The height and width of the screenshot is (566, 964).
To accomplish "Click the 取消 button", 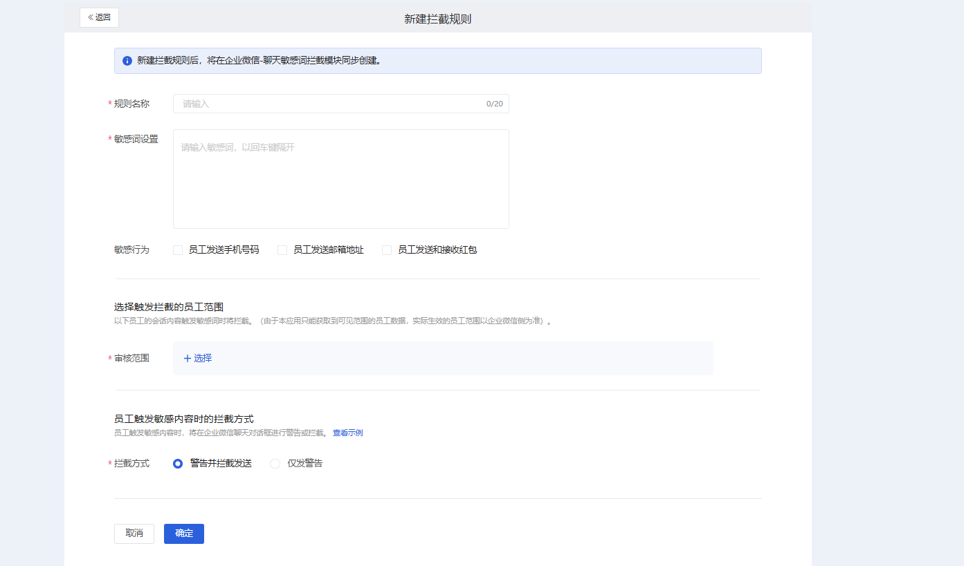I will (134, 534).
